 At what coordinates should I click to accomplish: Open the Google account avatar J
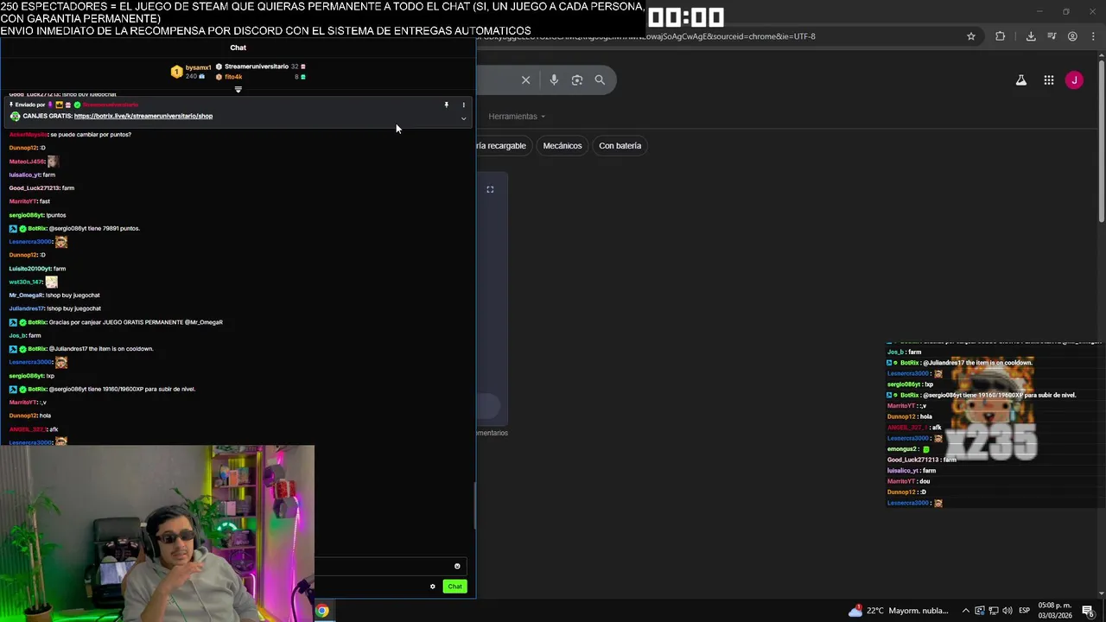[x=1074, y=80]
